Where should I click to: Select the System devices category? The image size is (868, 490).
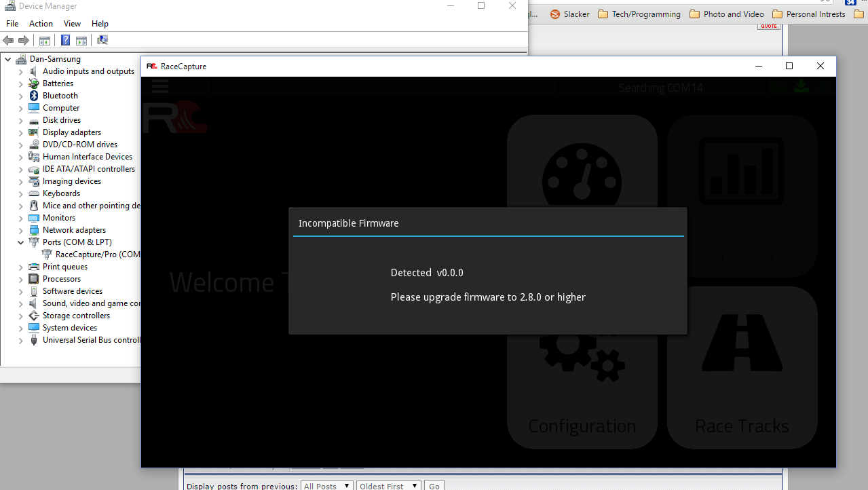tap(70, 328)
